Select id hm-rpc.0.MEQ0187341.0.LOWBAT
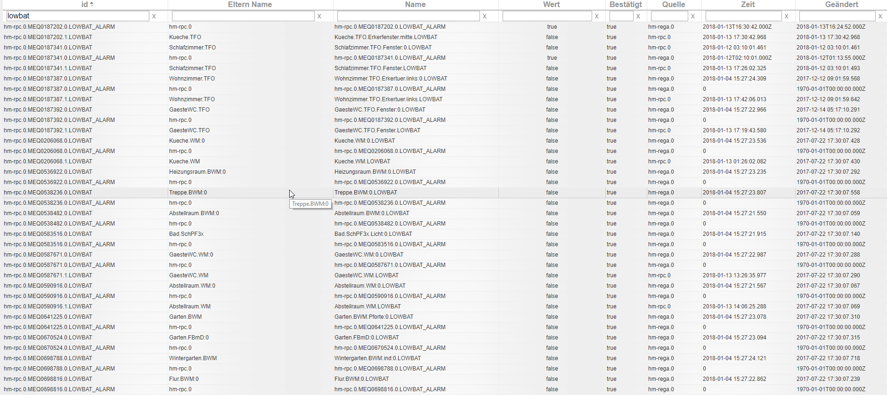887x395 pixels. (48, 48)
